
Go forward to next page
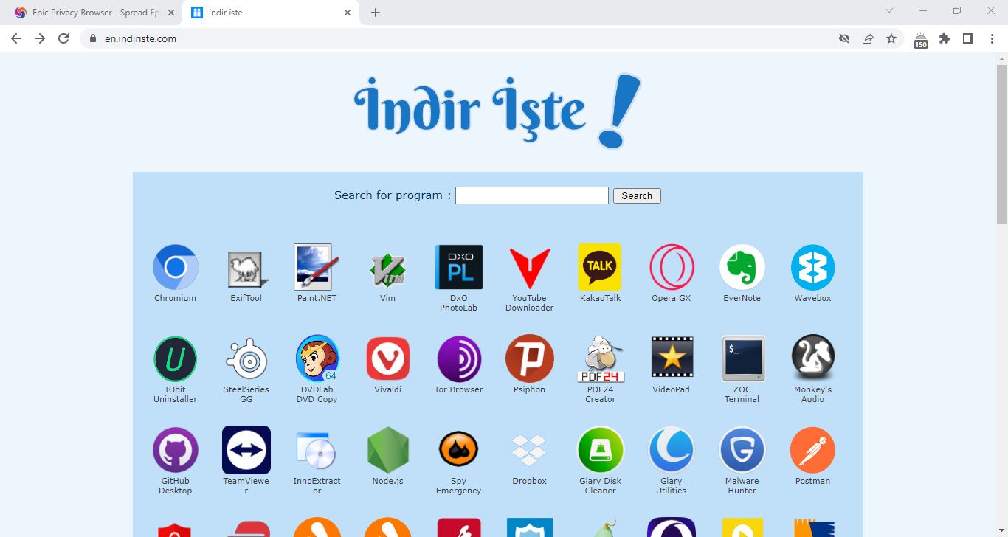[40, 38]
